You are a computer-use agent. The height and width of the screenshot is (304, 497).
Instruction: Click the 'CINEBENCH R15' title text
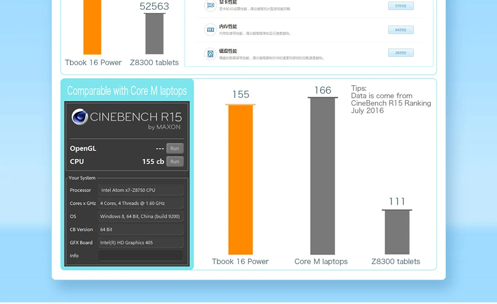[x=136, y=117]
